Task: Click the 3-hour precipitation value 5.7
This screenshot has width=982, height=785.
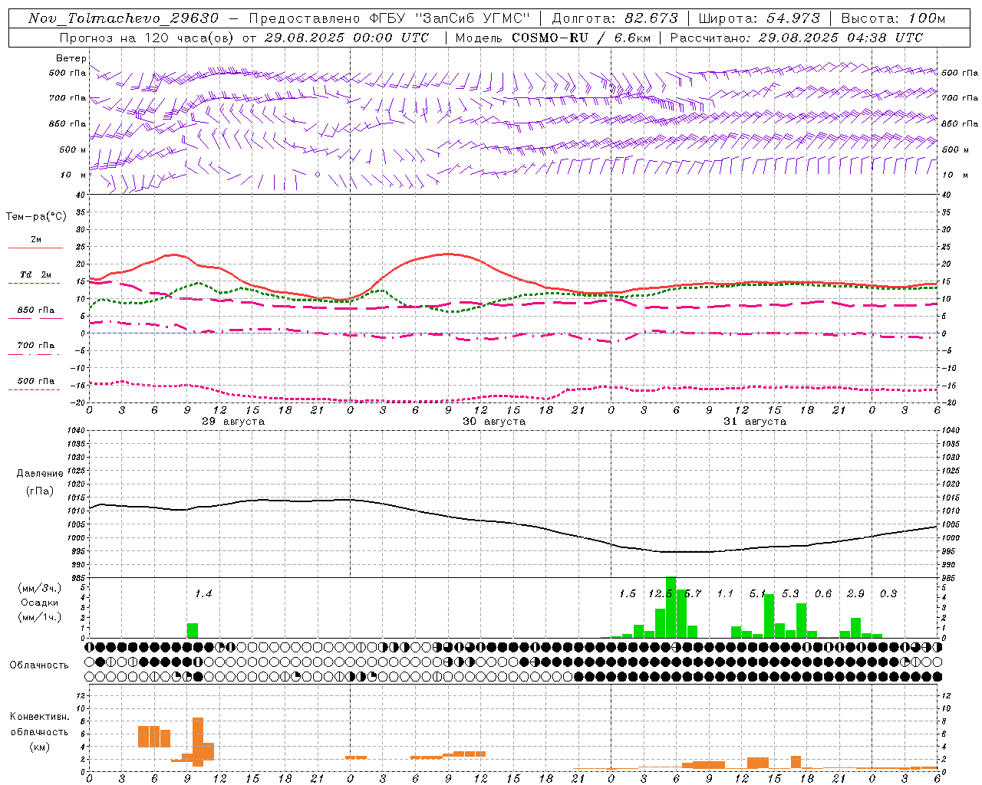Action: pos(693,593)
